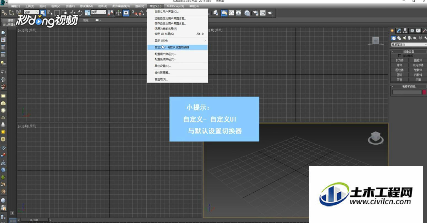427x223 pixels.
Task: Toggle Keyboard Shortcut Override icon
Action: [126, 13]
